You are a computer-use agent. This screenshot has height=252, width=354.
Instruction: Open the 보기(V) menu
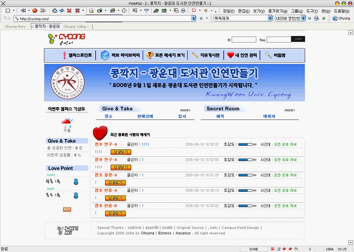point(259,11)
